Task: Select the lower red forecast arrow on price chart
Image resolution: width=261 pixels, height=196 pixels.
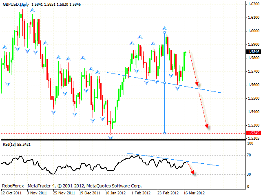Action: pyautogui.click(x=203, y=110)
